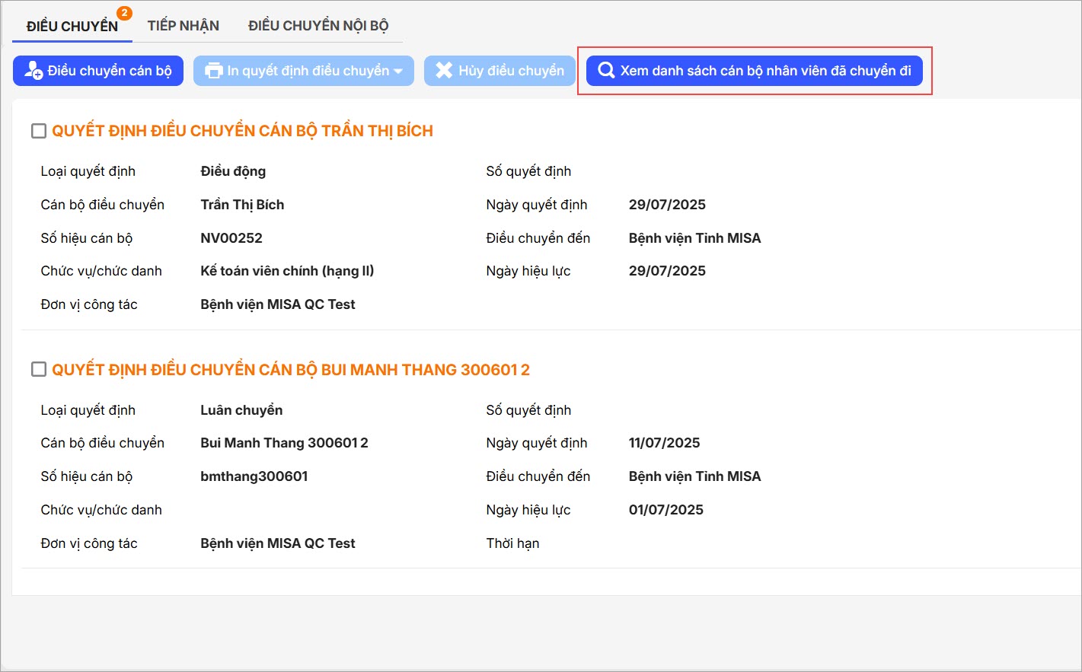1082x672 pixels.
Task: Click Ngày quyết định value 29/07/2025
Action: click(667, 205)
